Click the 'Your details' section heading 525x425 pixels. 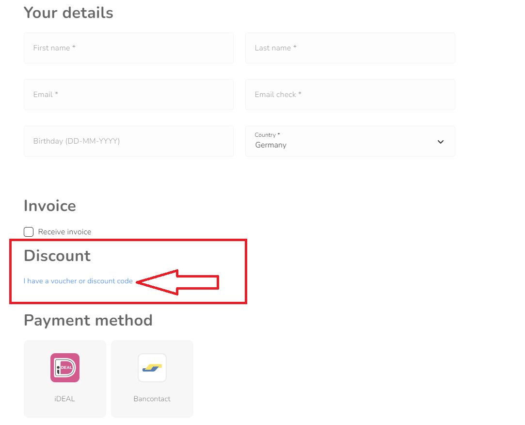(x=68, y=13)
